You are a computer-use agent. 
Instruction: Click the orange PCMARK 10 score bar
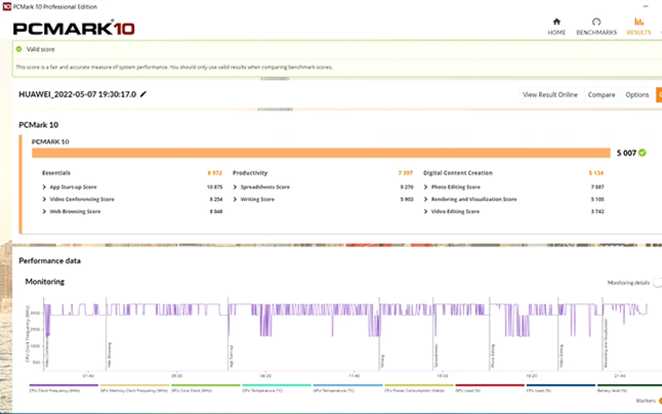click(x=321, y=153)
